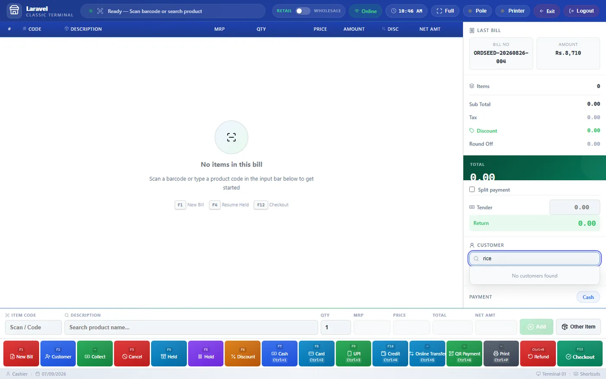Enter fullscreen with the Full button
The image size is (606, 379).
tap(445, 11)
